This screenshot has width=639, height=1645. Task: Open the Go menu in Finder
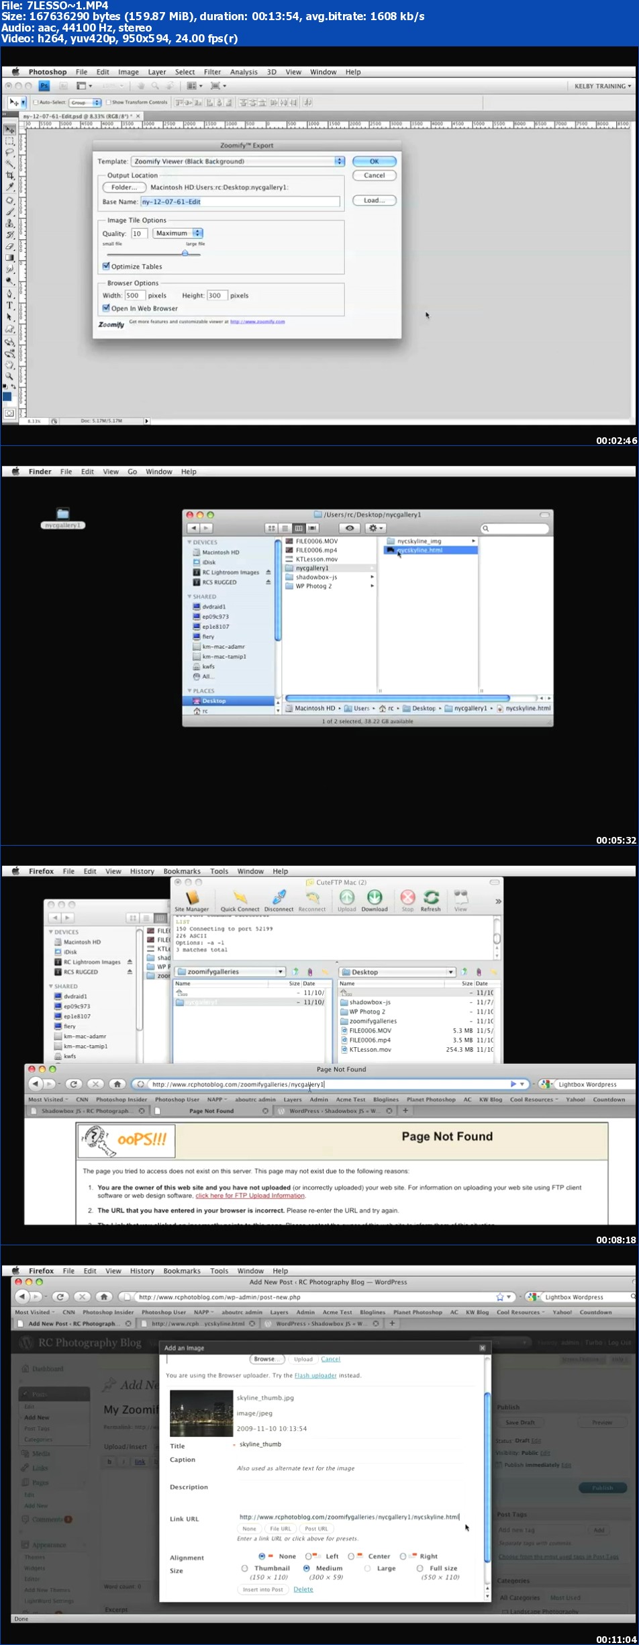[x=132, y=472]
